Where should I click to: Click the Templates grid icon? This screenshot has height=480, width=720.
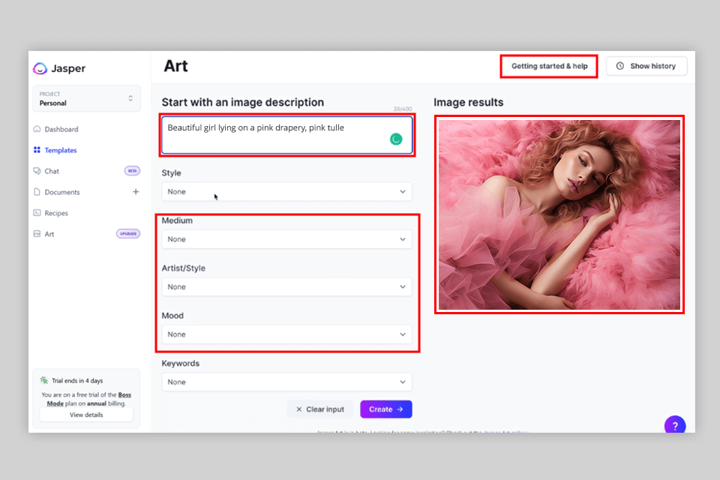click(x=37, y=150)
